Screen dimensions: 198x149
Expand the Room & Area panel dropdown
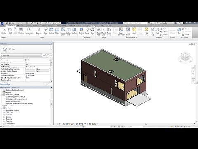[131, 37]
